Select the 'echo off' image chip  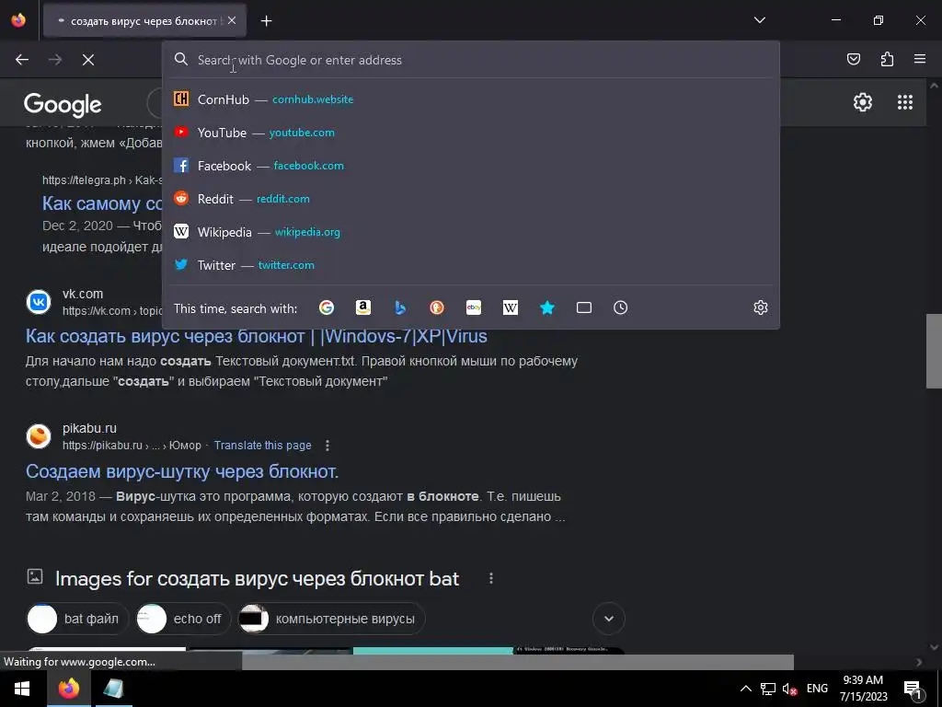click(x=183, y=619)
